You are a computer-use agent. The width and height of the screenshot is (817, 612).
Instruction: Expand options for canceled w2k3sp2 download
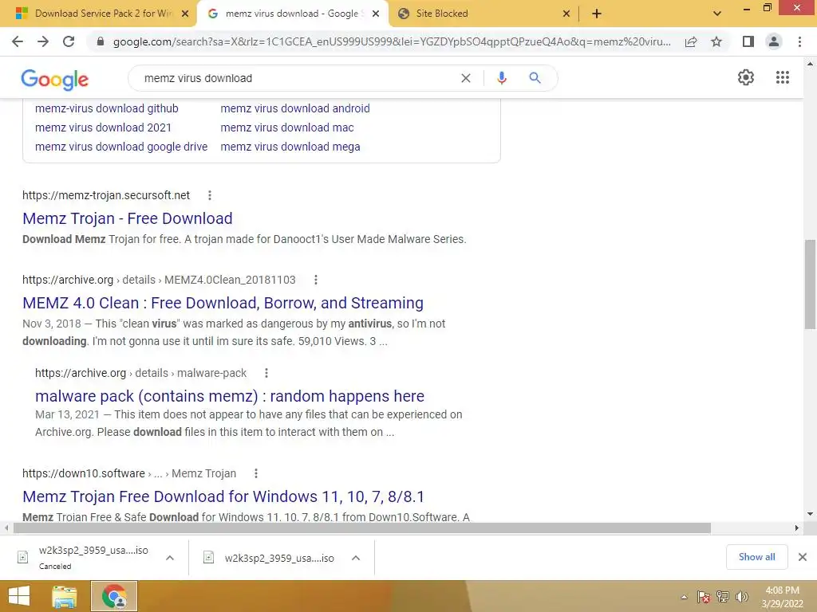click(x=170, y=558)
